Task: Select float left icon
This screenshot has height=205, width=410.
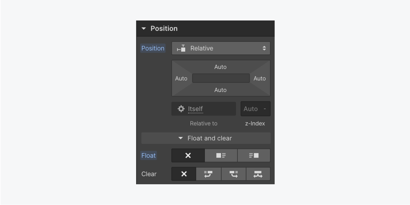Action: click(x=221, y=156)
